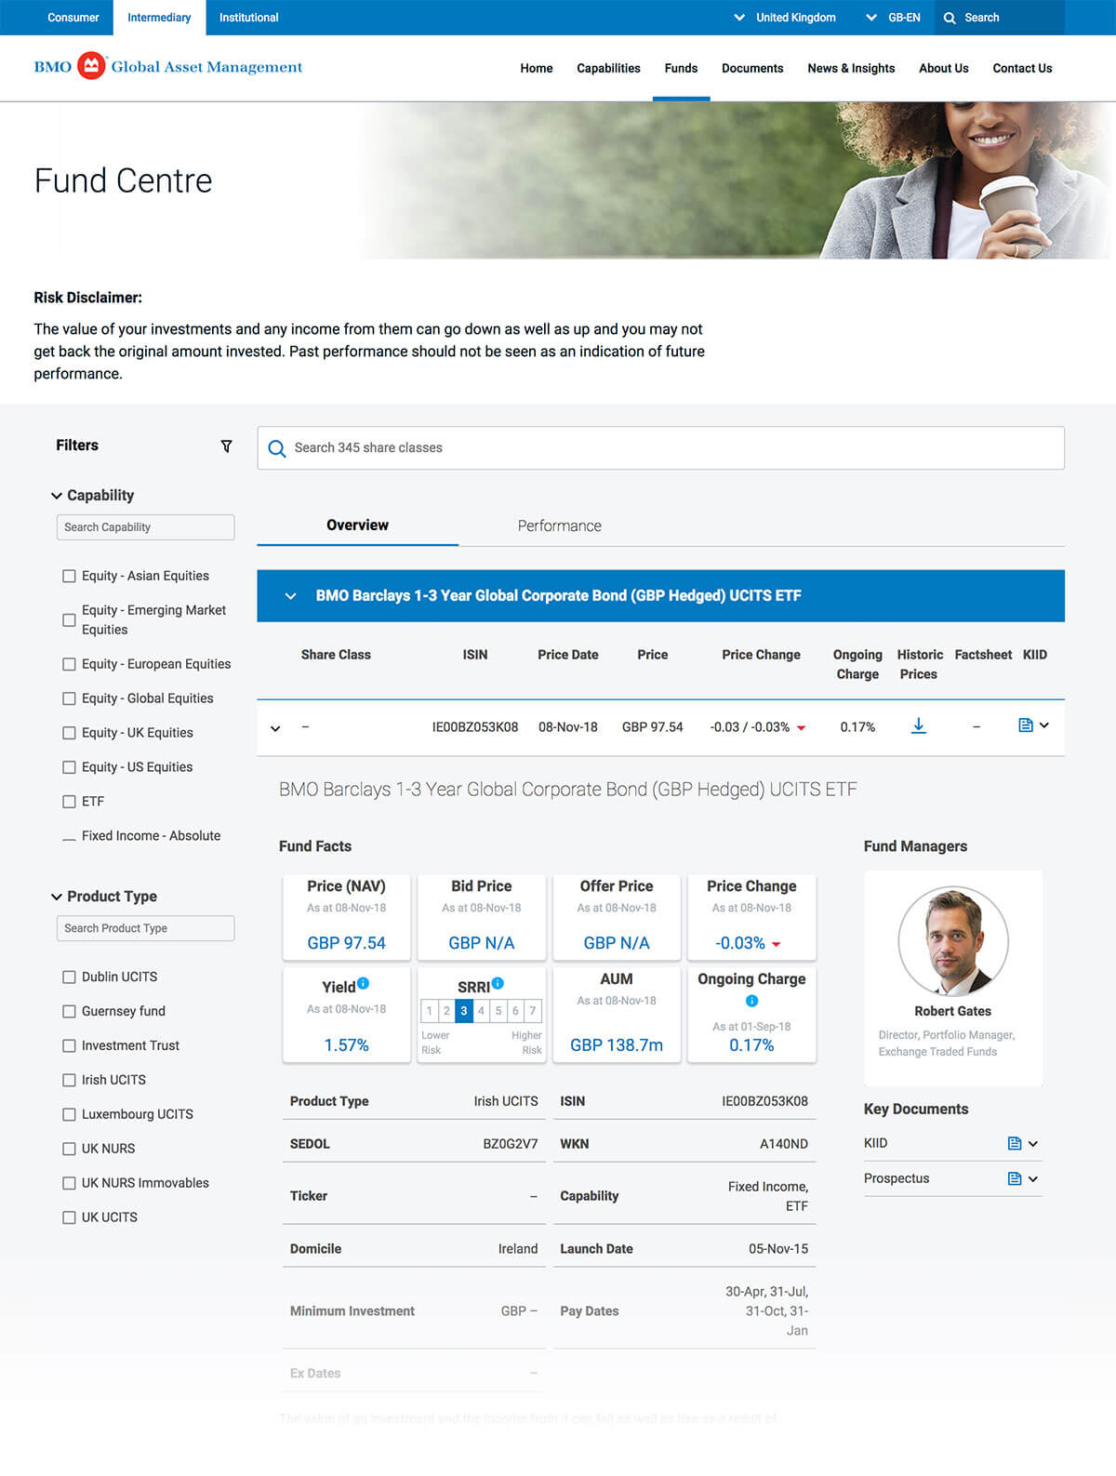Open the GB-EN language dropdown

(893, 18)
